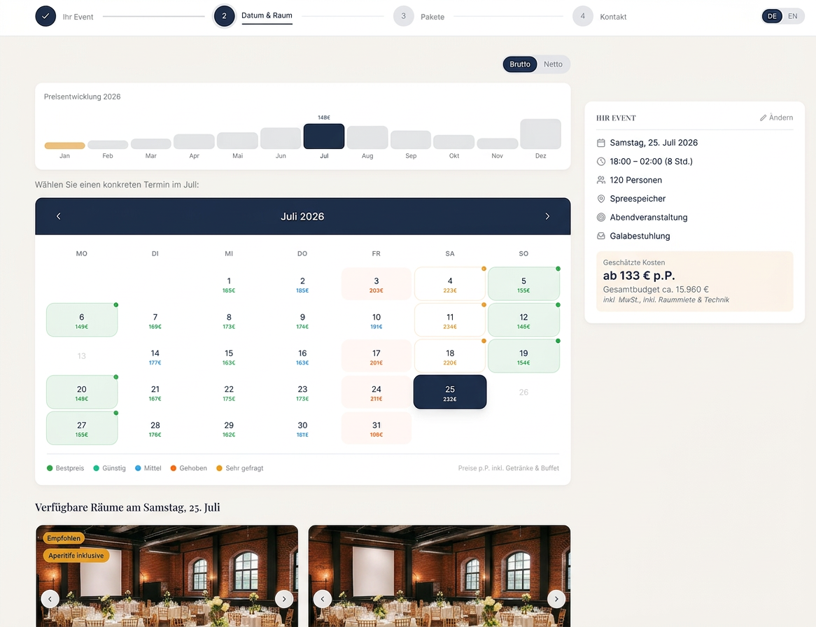Advance the first room photo carousel
The height and width of the screenshot is (627, 816).
[x=284, y=599]
